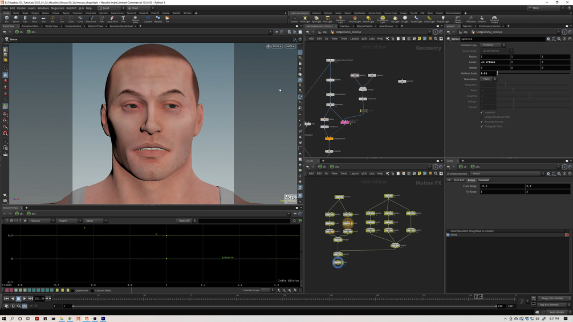Viewport: 573px width, 322px height.
Task: Create a Sphere from the shelf
Action: [16, 19]
